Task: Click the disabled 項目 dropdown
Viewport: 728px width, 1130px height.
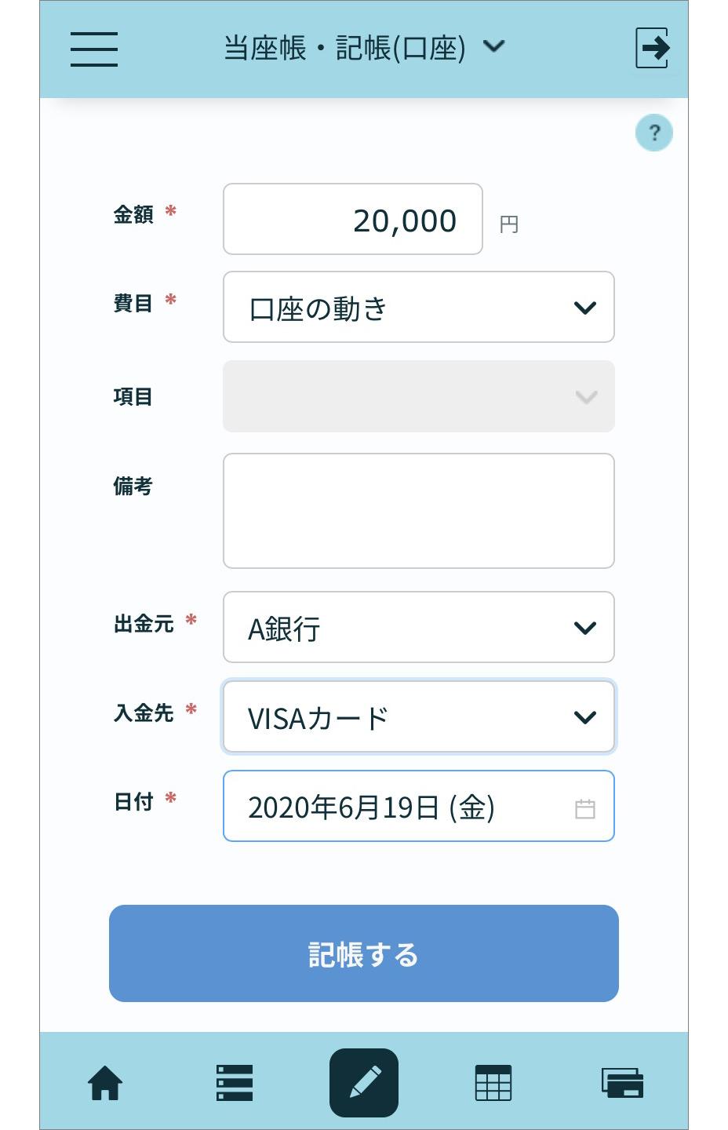Action: click(x=419, y=396)
